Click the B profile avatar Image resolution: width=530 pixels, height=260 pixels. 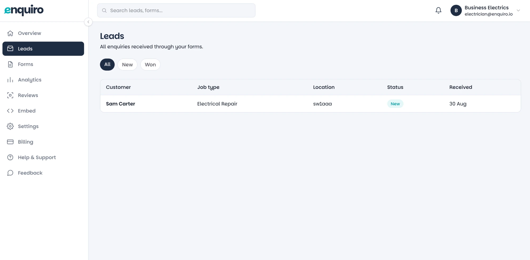pos(456,11)
